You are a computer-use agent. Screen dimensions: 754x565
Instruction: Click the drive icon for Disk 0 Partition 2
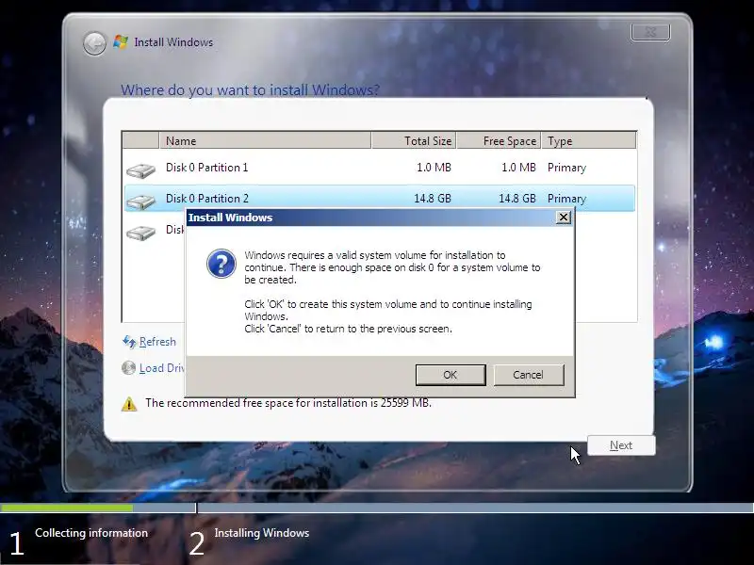140,202
